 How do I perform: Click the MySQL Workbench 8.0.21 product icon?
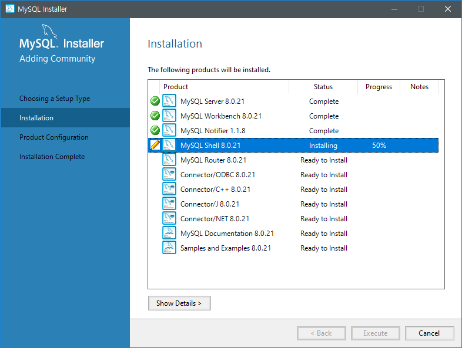pyautogui.click(x=169, y=115)
